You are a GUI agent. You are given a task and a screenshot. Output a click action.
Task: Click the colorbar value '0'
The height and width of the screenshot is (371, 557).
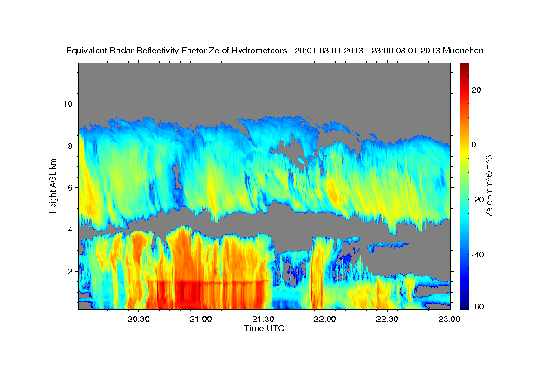474,145
